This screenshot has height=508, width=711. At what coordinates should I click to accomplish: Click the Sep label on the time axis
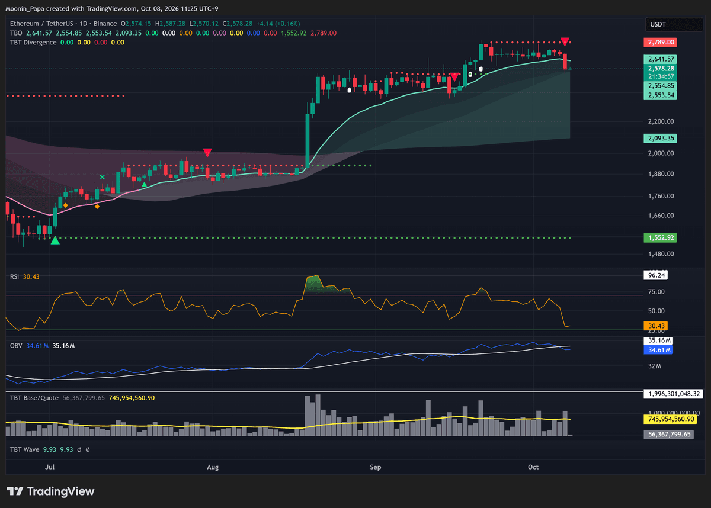[375, 467]
